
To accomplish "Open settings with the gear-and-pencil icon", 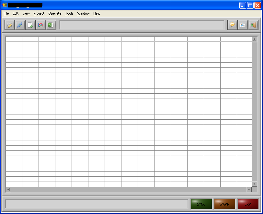I will click(x=10, y=25).
